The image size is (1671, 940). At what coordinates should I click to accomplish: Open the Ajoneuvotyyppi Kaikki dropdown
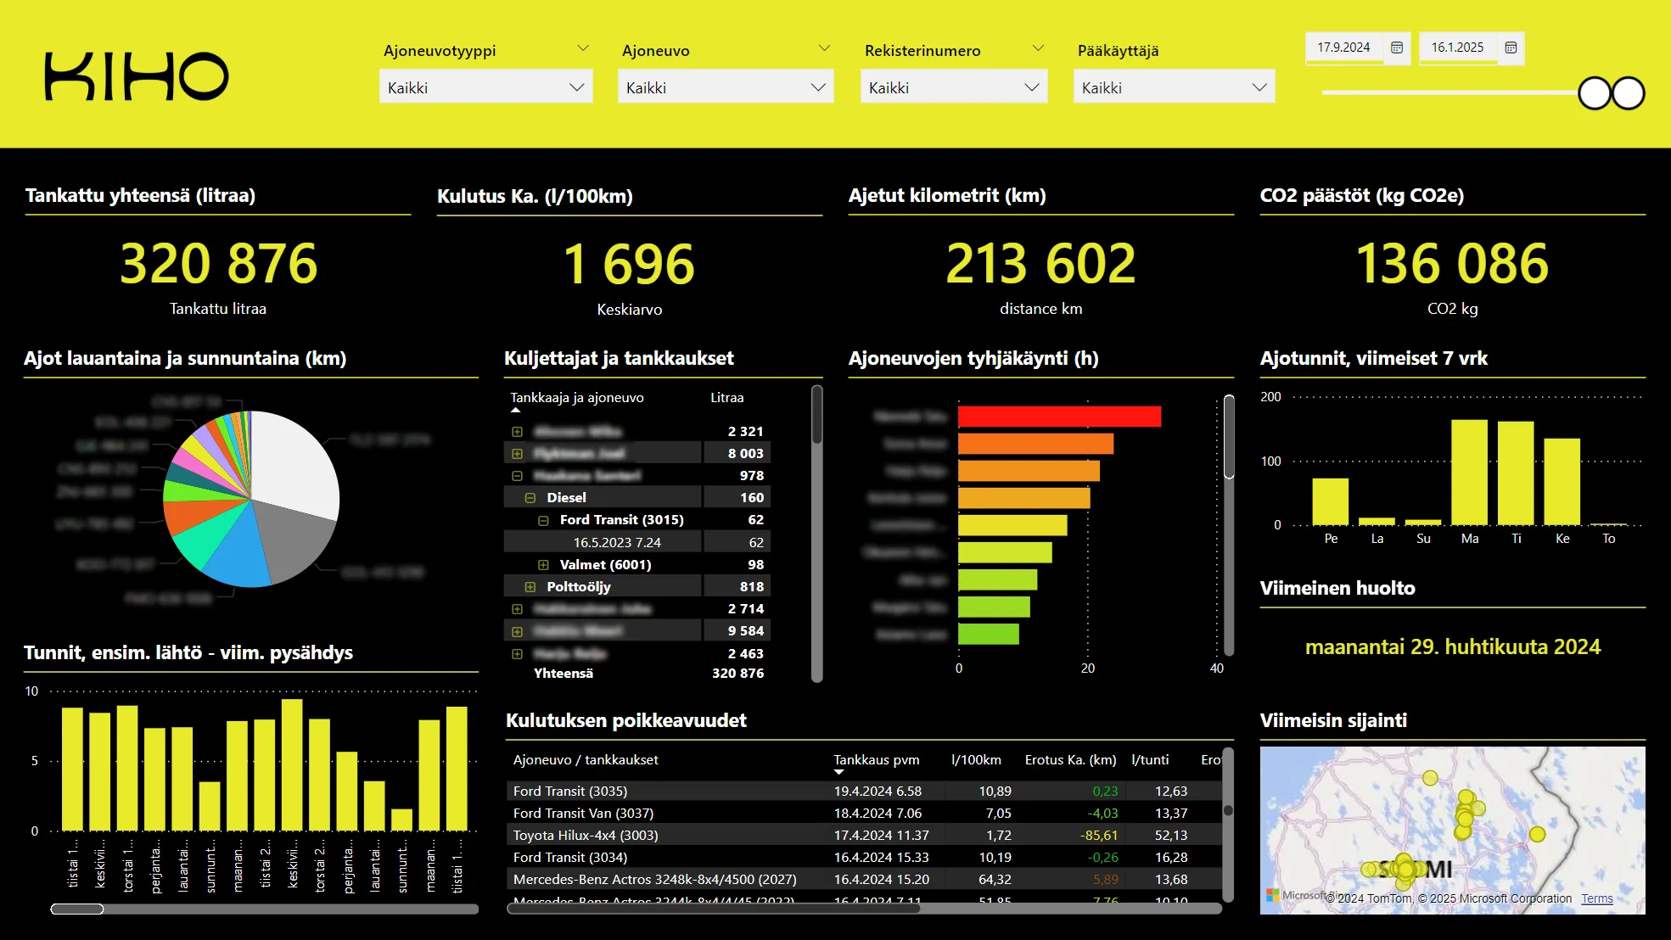pos(485,87)
